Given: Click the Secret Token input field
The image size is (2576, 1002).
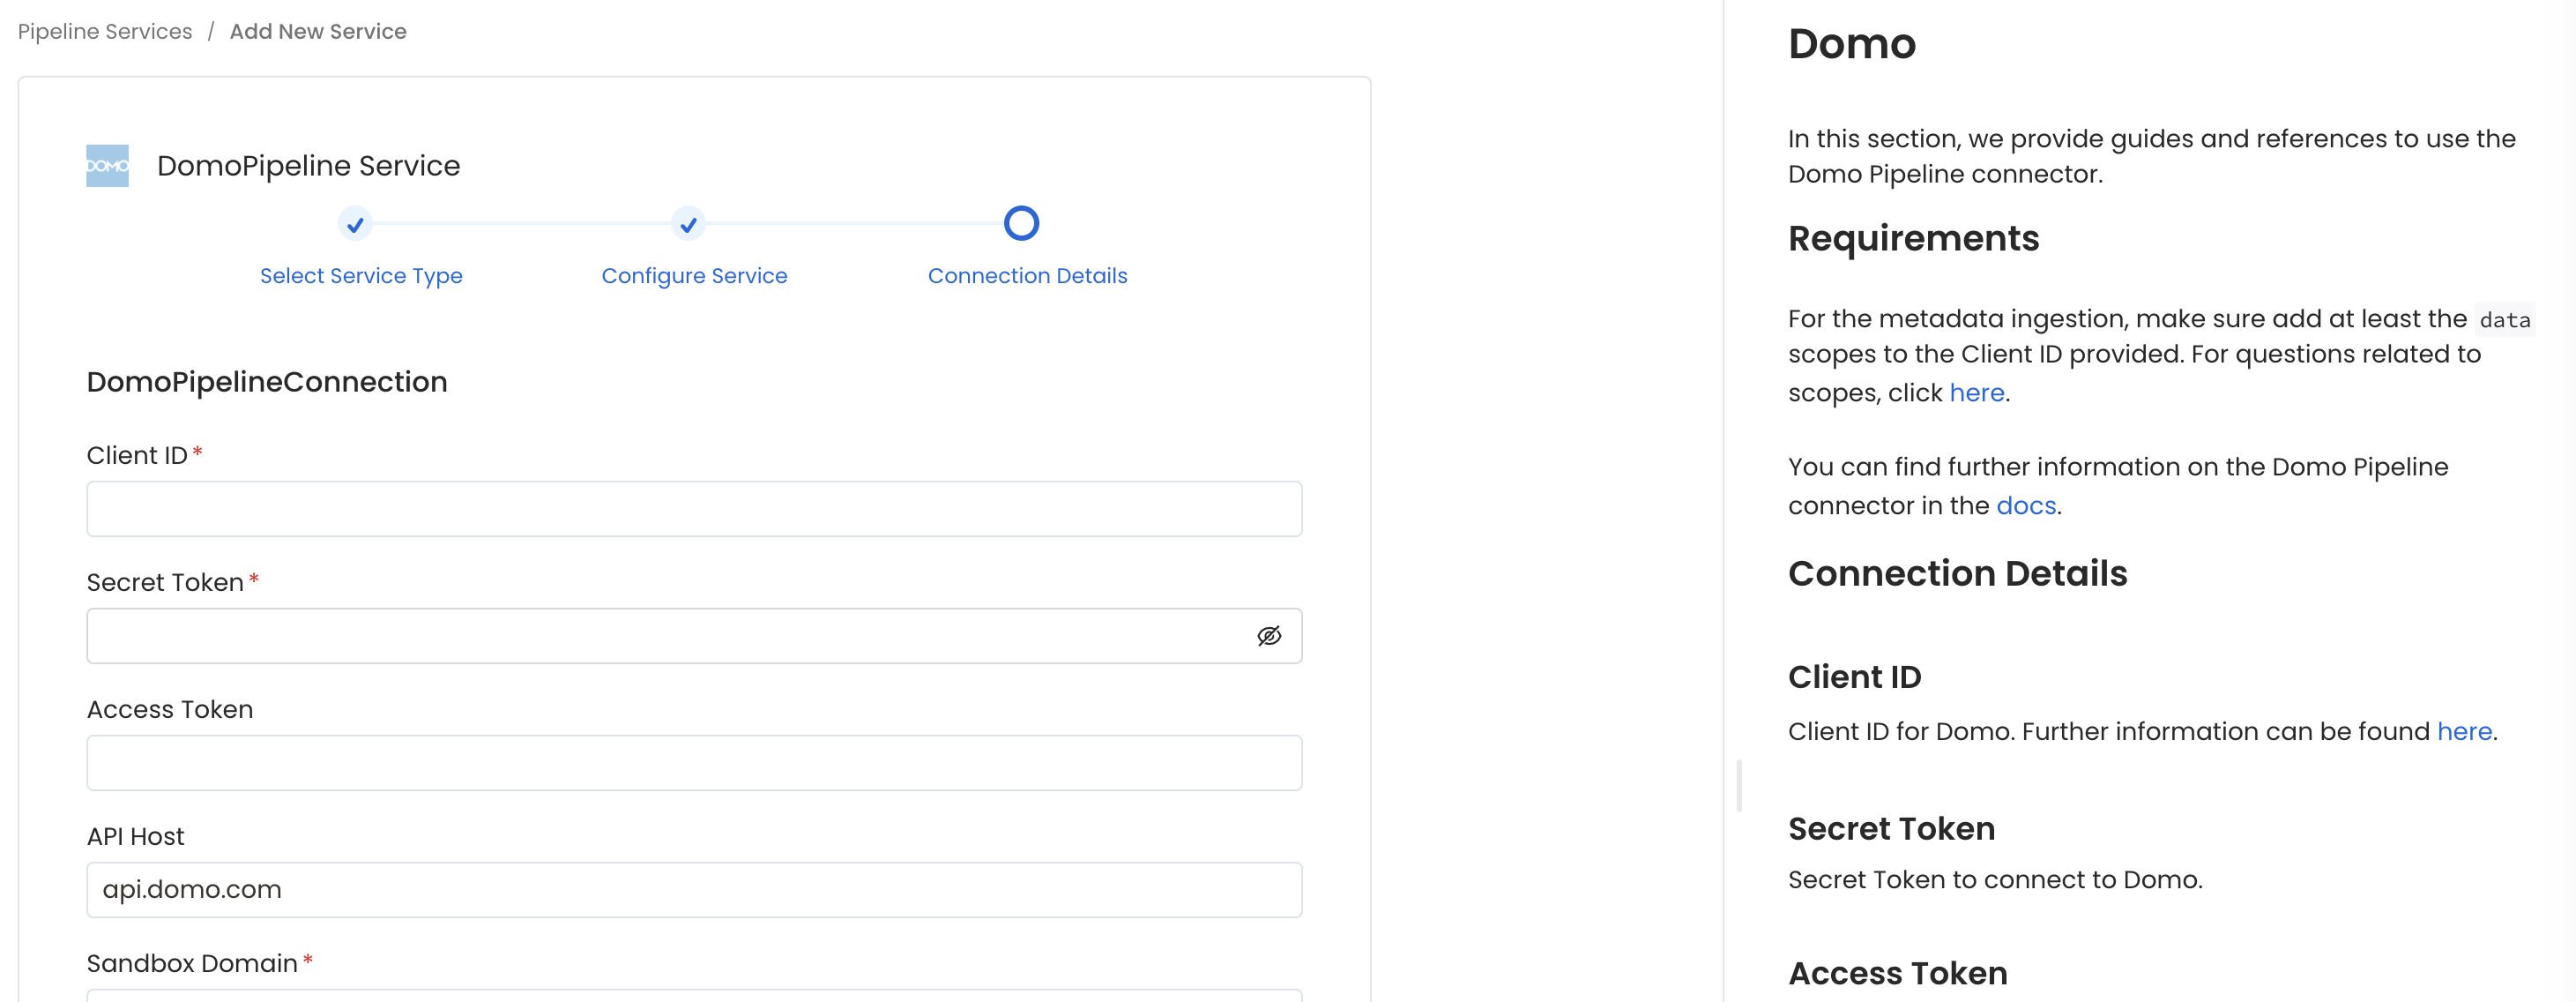Looking at the screenshot, I should (660, 636).
